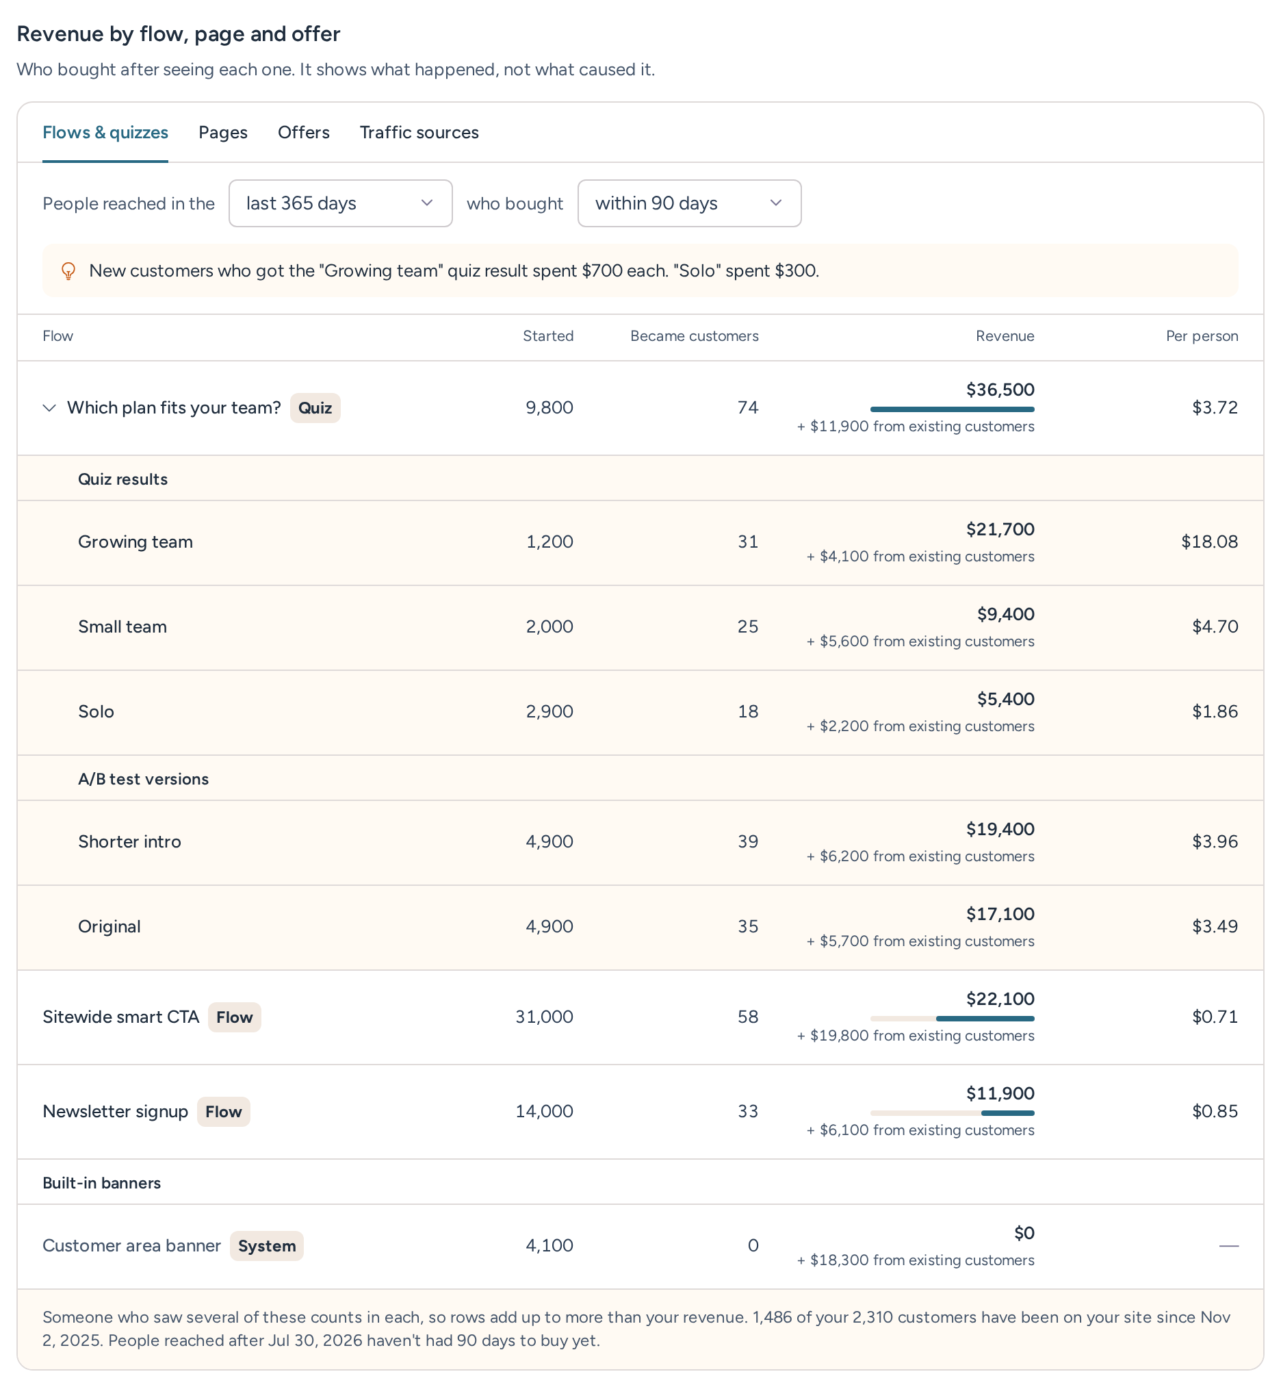Click the Started column header
The height and width of the screenshot is (1387, 1281).
pyautogui.click(x=547, y=336)
